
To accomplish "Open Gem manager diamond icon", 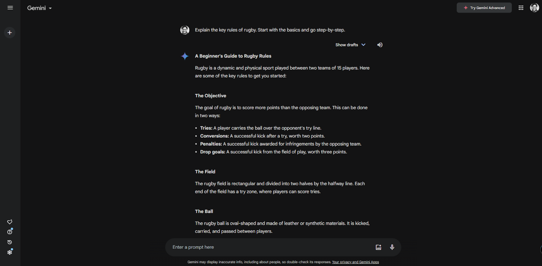I will tap(10, 222).
